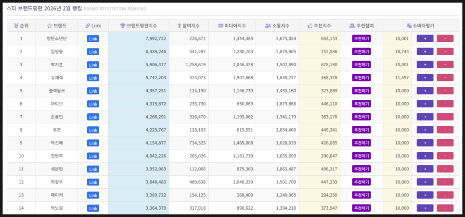
Task: Click minus button in 박보검 row
Action: (445, 208)
